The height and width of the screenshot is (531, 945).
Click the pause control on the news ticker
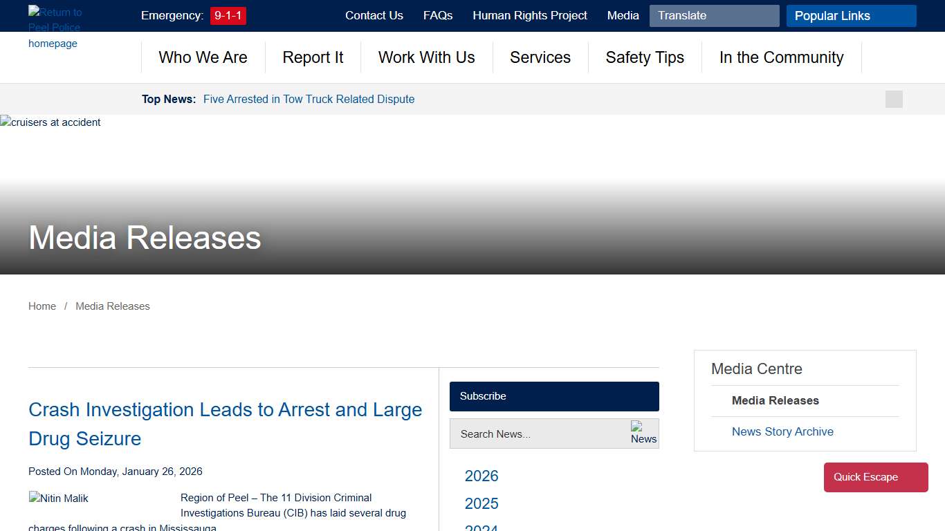click(x=893, y=99)
